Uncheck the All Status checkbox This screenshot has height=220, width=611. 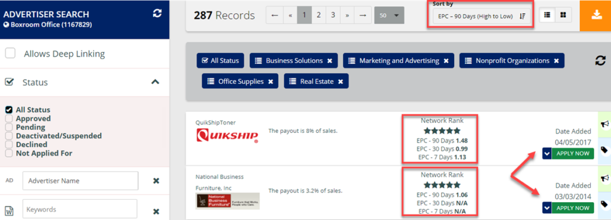click(9, 110)
